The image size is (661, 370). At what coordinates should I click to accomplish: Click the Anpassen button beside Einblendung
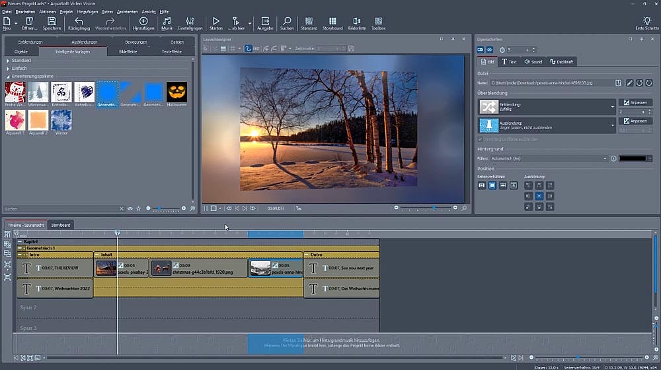coord(635,103)
